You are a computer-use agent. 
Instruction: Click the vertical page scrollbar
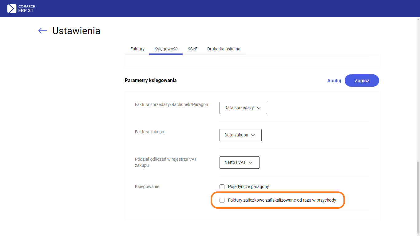point(418,197)
